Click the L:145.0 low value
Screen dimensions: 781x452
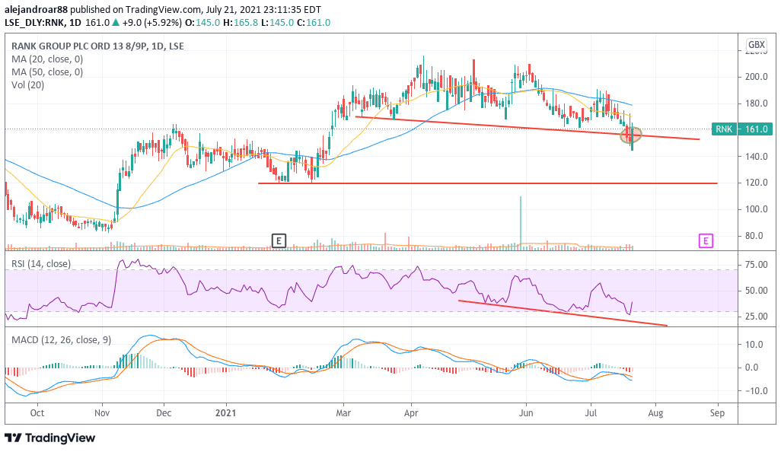pyautogui.click(x=277, y=22)
